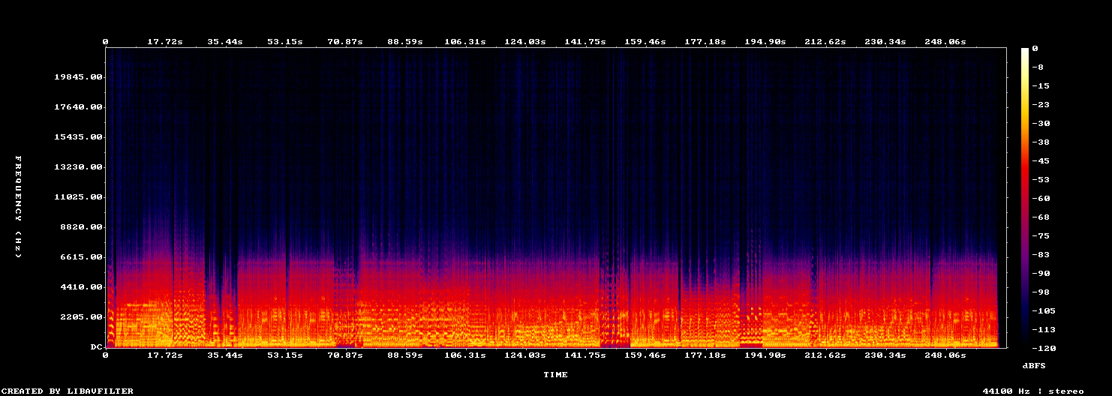Select the 6615.00 frequency label
Screen dimensions: 1112x396
(81, 257)
